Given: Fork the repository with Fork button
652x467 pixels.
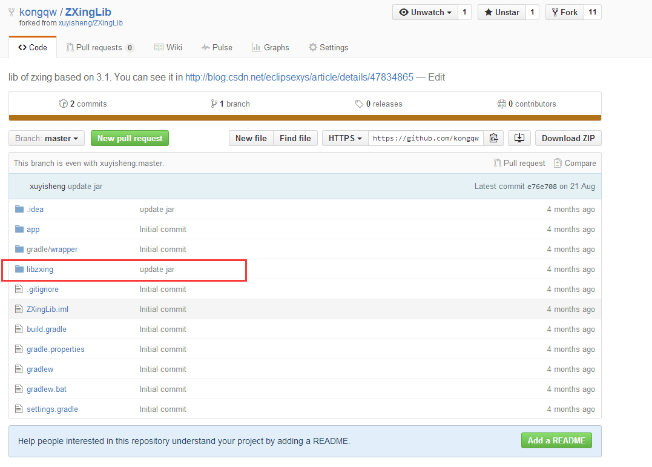Looking at the screenshot, I should pos(564,12).
